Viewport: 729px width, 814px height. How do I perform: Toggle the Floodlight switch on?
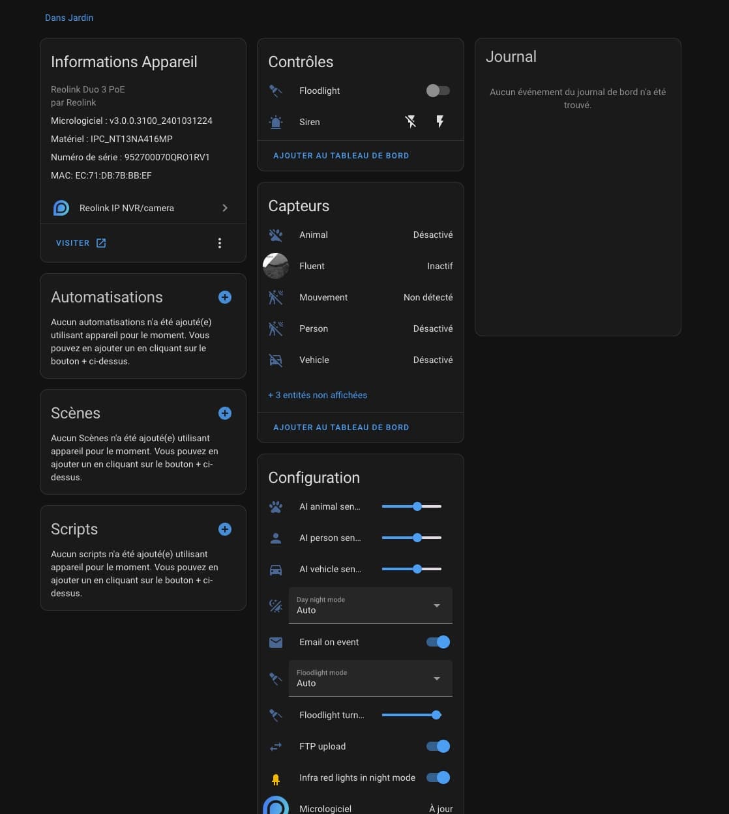click(438, 91)
